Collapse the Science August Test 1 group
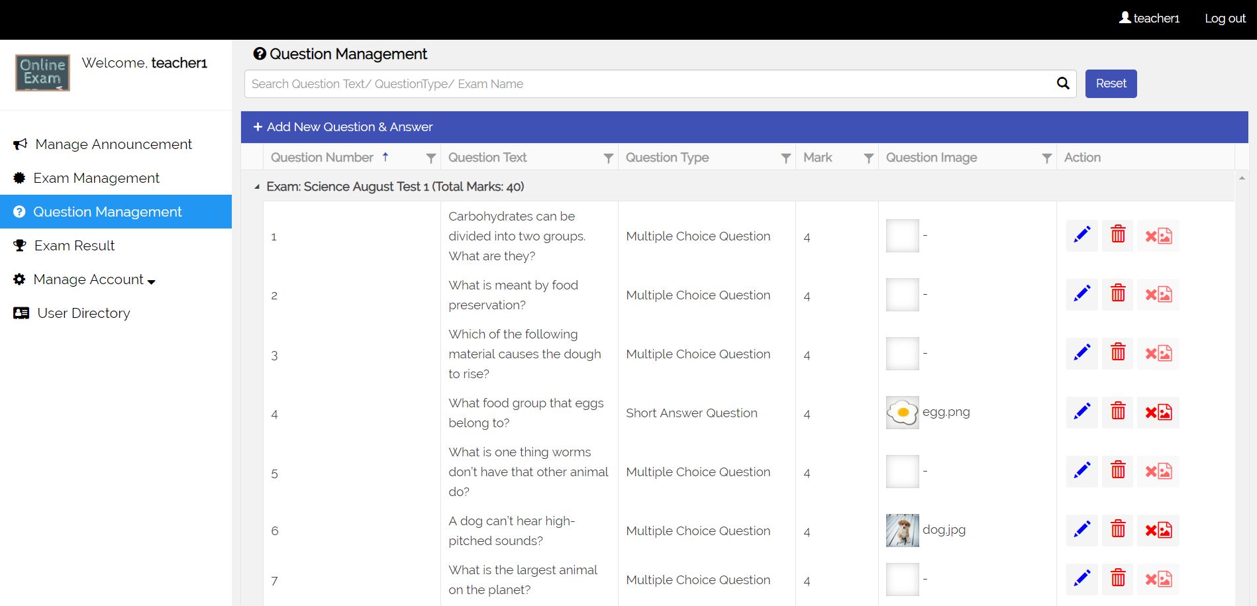 [x=257, y=187]
